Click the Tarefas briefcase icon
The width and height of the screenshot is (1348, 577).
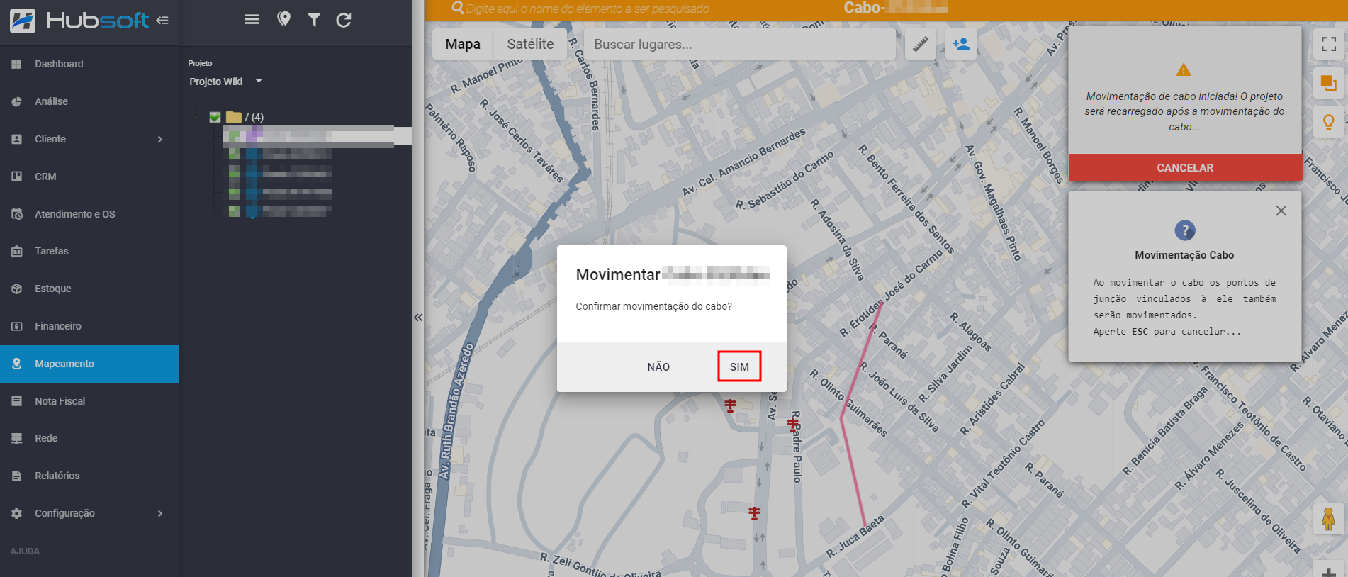click(17, 251)
